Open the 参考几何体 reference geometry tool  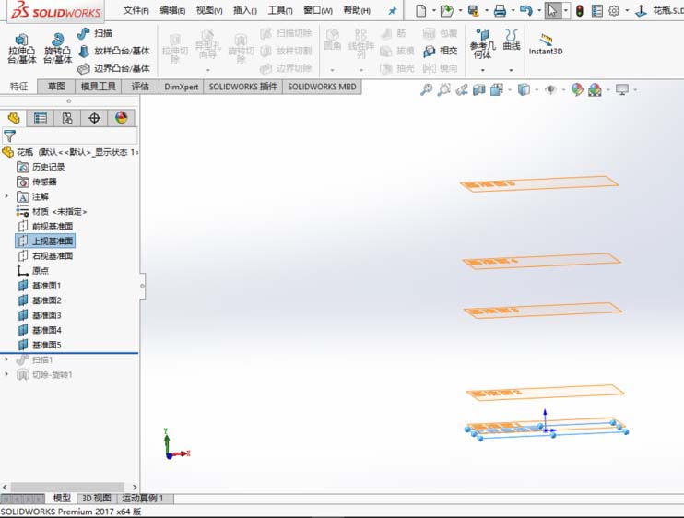pyautogui.click(x=482, y=43)
